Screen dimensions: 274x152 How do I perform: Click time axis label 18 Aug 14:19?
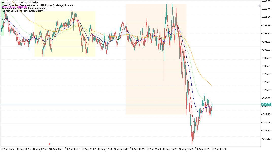pyautogui.click(x=138, y=149)
